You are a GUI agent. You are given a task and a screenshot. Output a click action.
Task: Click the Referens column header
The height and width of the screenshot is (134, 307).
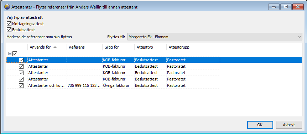point(84,48)
